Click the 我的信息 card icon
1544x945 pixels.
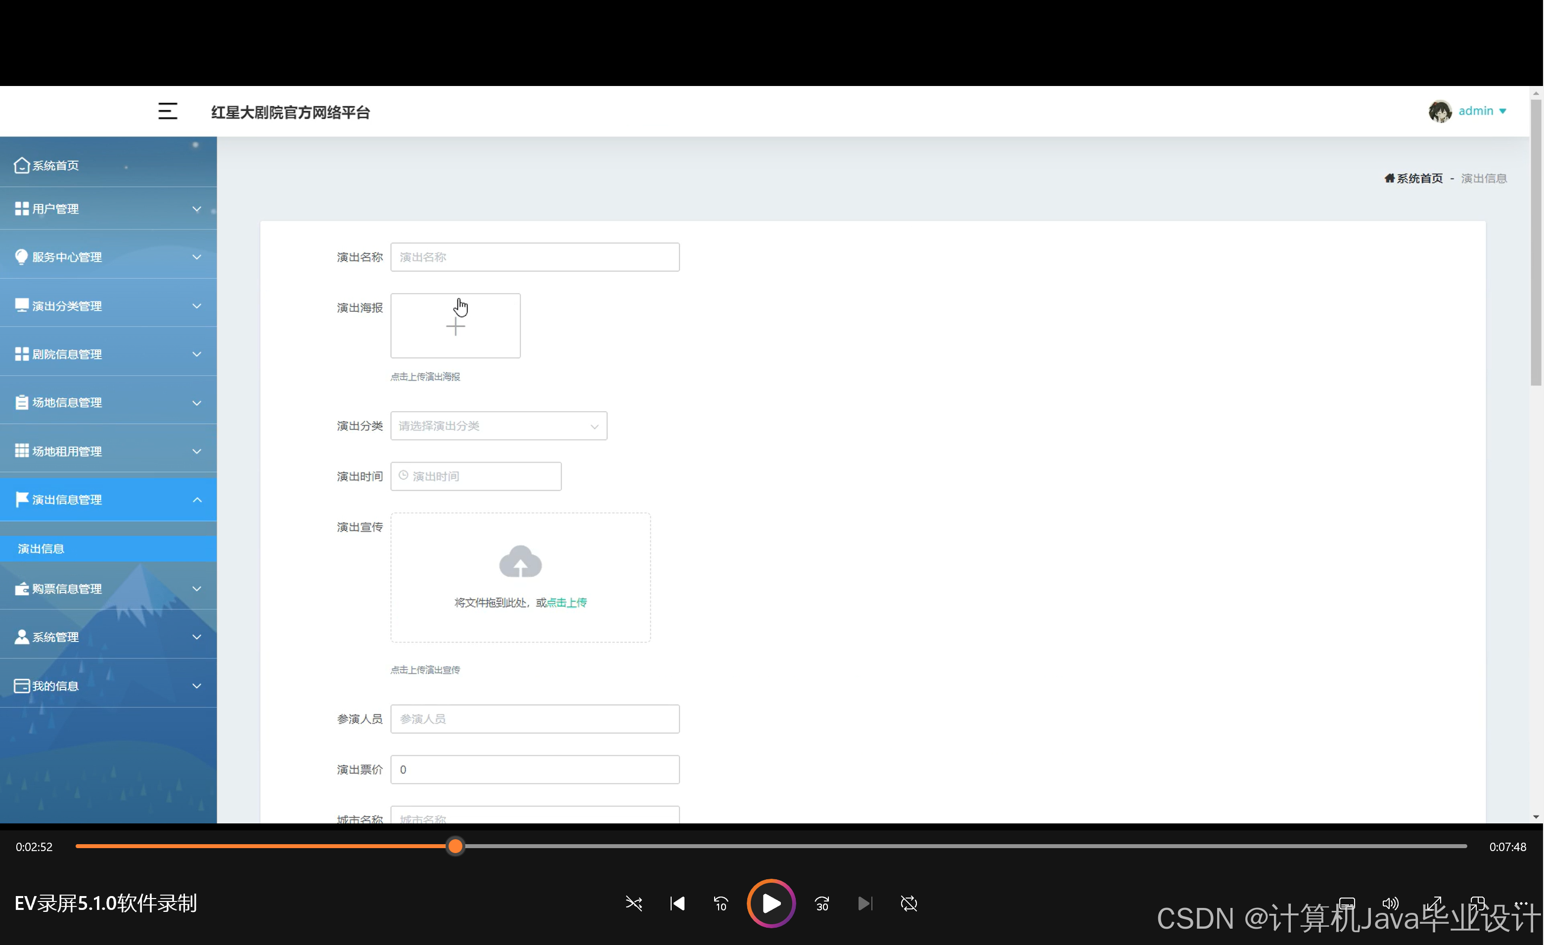click(21, 686)
